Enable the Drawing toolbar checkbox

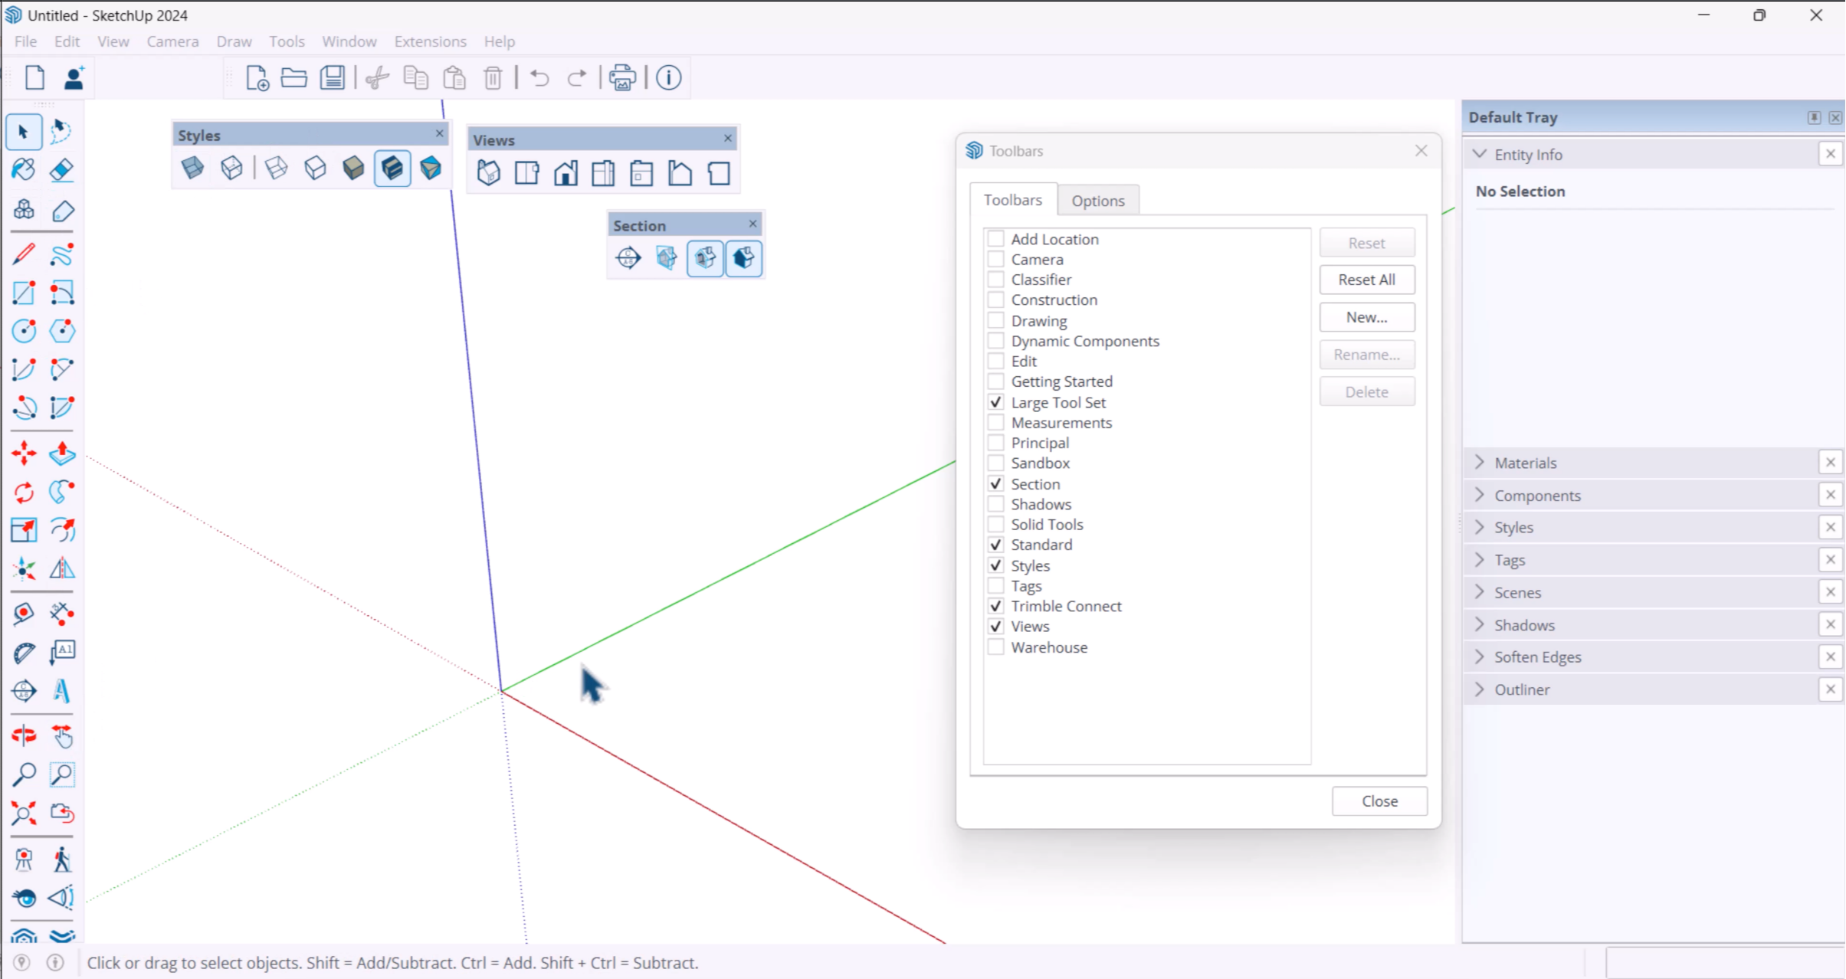[x=995, y=320]
